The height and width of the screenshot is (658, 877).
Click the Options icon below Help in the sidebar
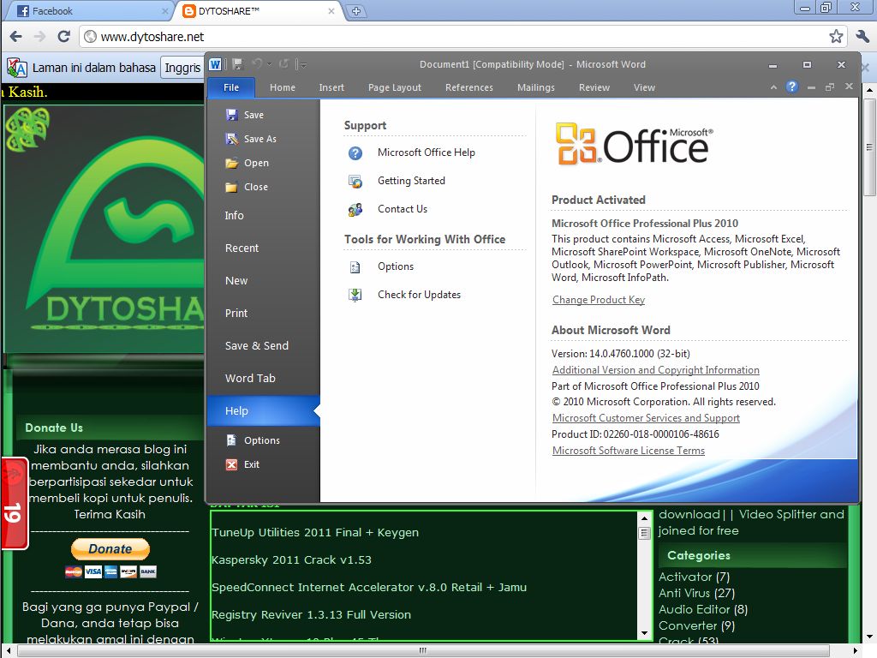(231, 440)
